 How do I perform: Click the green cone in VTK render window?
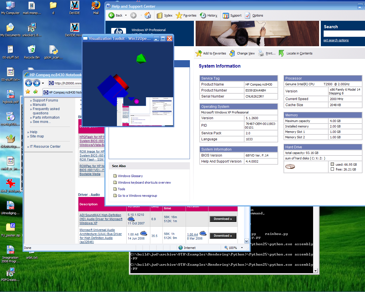(141, 58)
